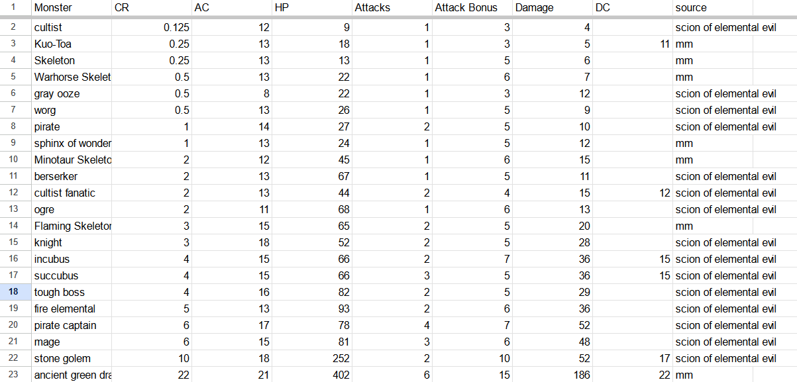Viewport: 797px width, 382px height.
Task: Select the source header cell
Action: 712,8
